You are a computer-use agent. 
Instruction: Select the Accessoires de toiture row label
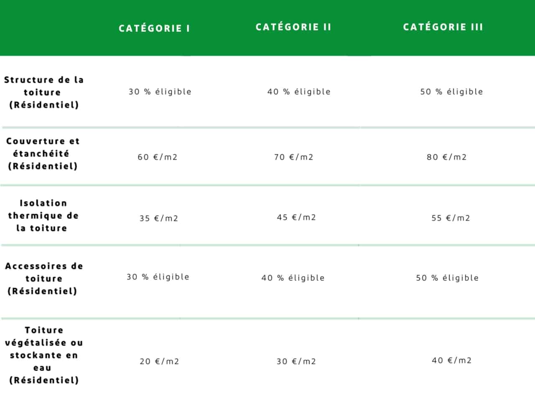click(x=44, y=278)
